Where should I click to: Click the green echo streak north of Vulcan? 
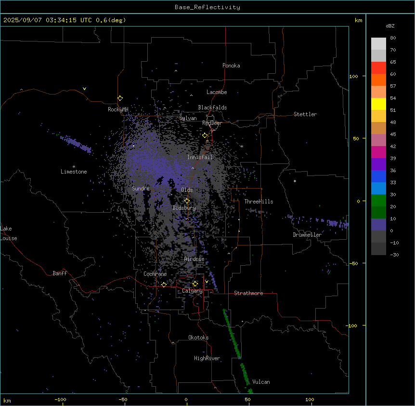coord(232,334)
